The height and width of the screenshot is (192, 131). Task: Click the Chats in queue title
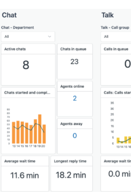(73, 49)
